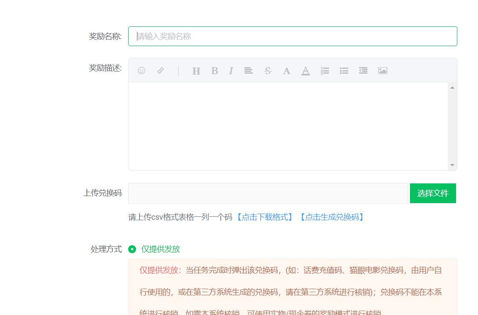The image size is (478, 315).
Task: Click the insert link icon
Action: (161, 71)
